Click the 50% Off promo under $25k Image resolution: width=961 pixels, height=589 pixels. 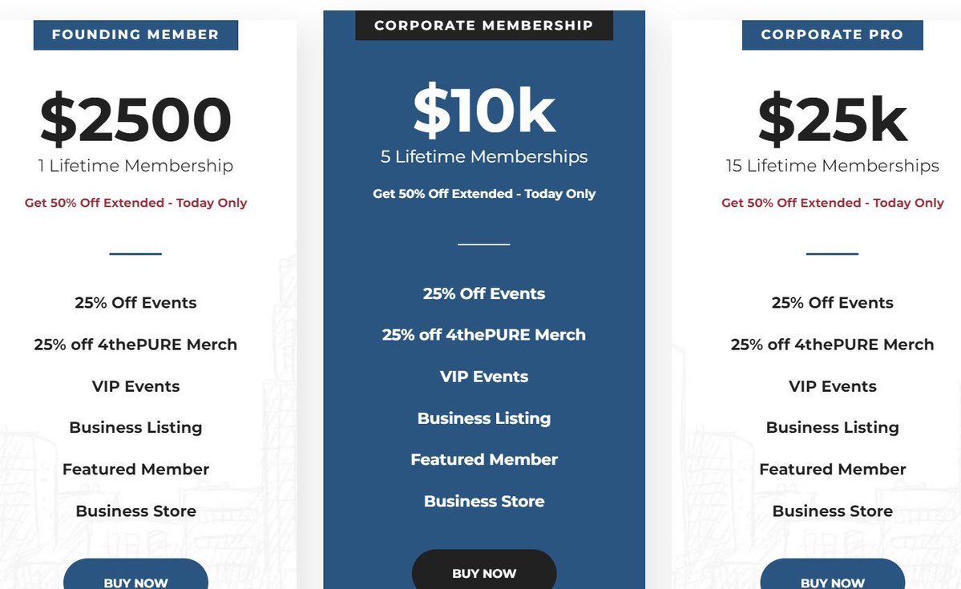[x=832, y=203]
